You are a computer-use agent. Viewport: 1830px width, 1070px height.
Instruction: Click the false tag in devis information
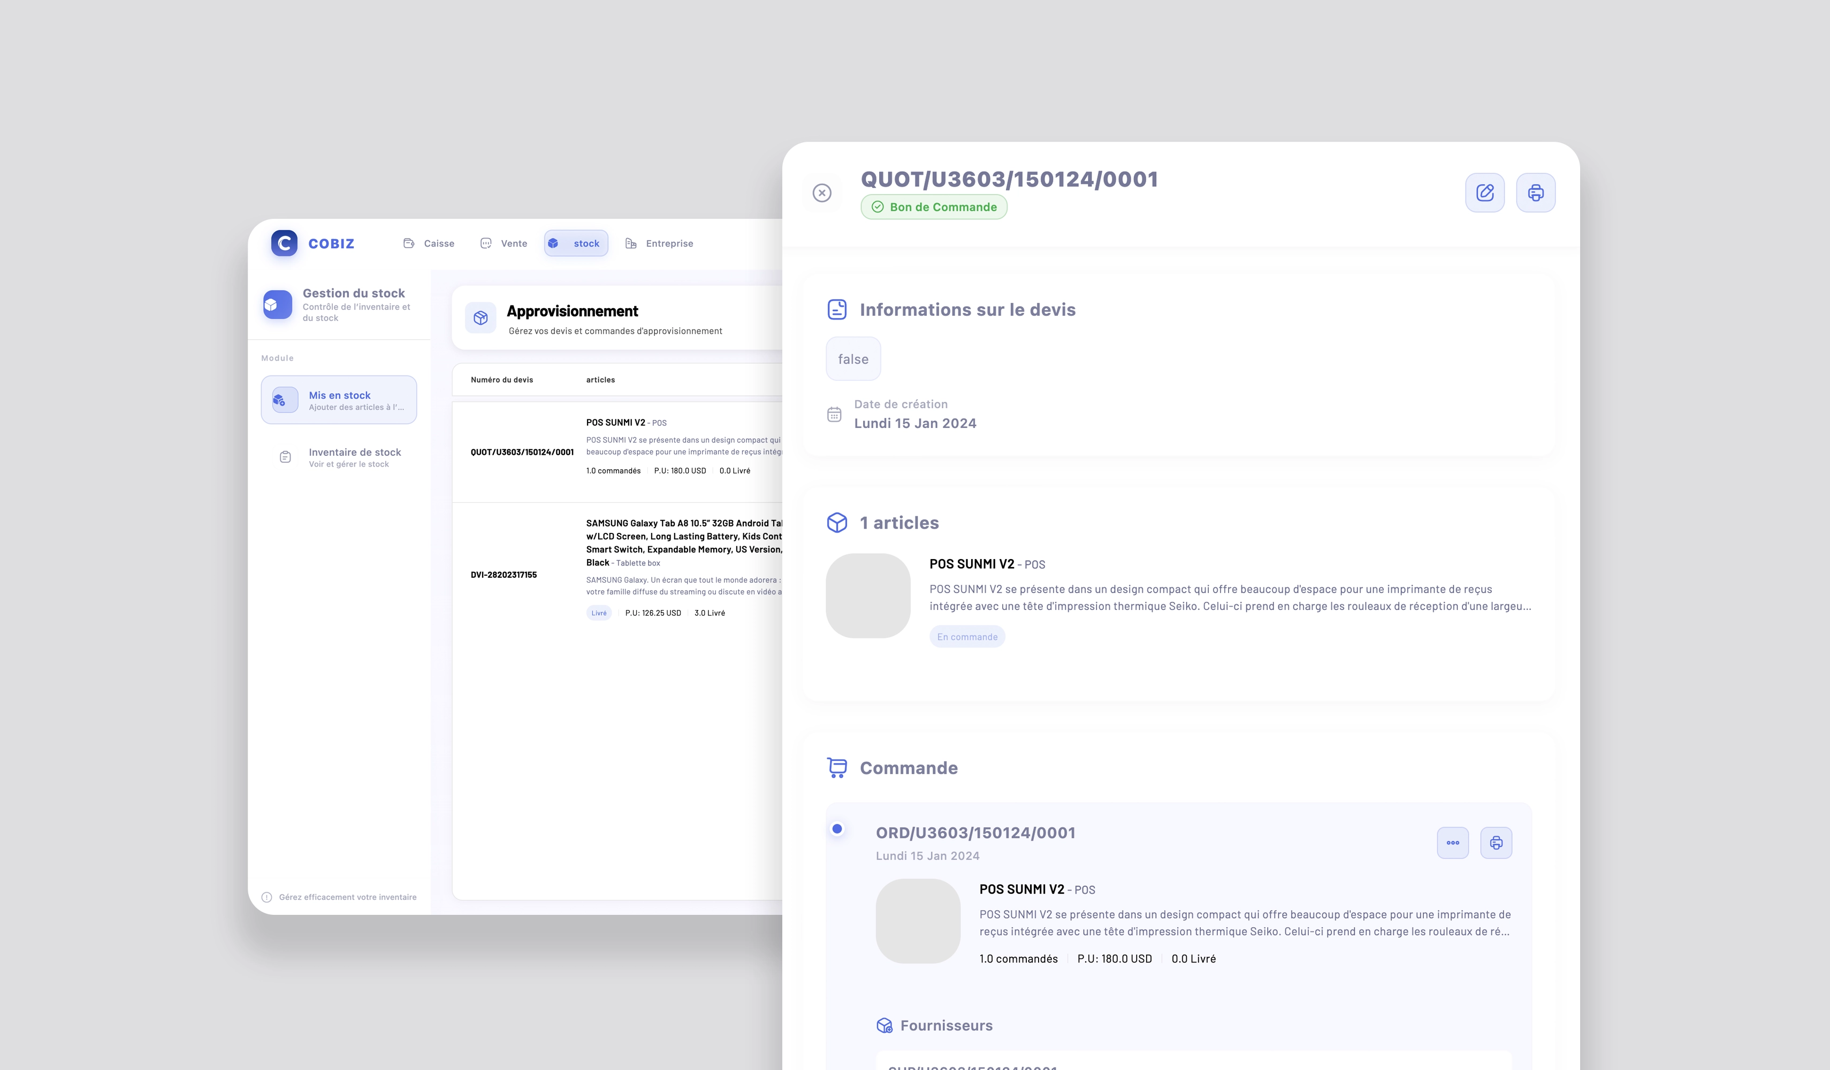coord(853,358)
